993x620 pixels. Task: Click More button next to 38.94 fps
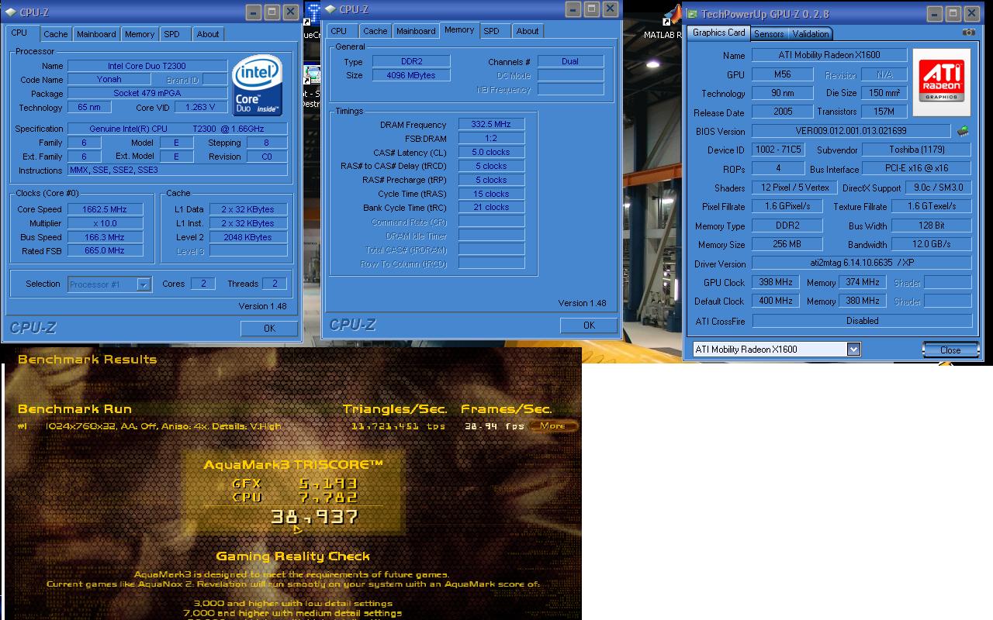pos(553,425)
